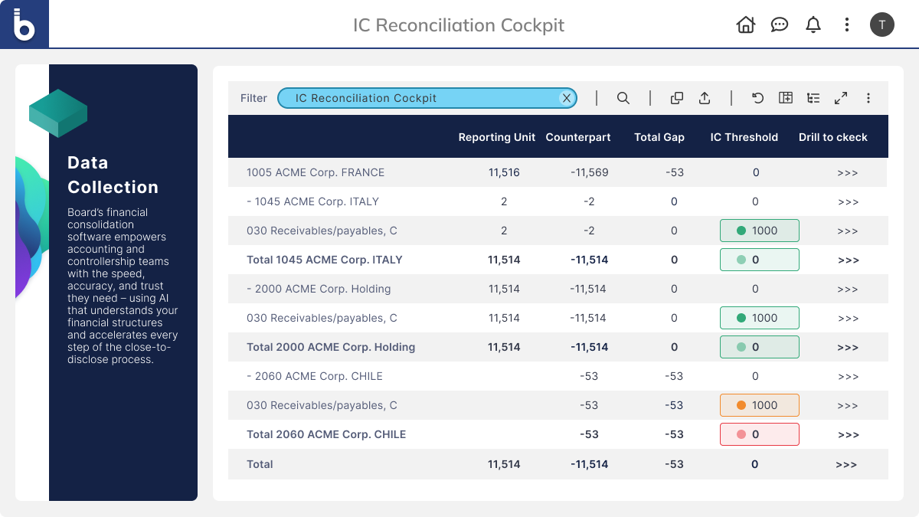Click the search magnifier in toolbar
The height and width of the screenshot is (517, 919).
click(x=623, y=98)
